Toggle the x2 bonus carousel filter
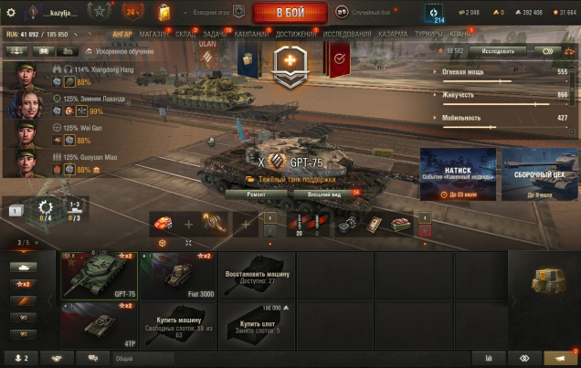 [23, 284]
